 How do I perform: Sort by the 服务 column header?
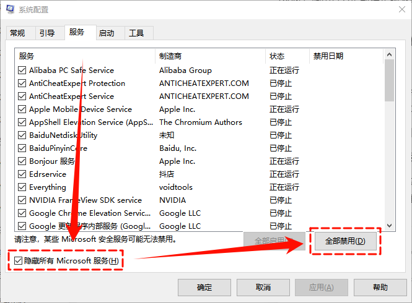(x=85, y=56)
